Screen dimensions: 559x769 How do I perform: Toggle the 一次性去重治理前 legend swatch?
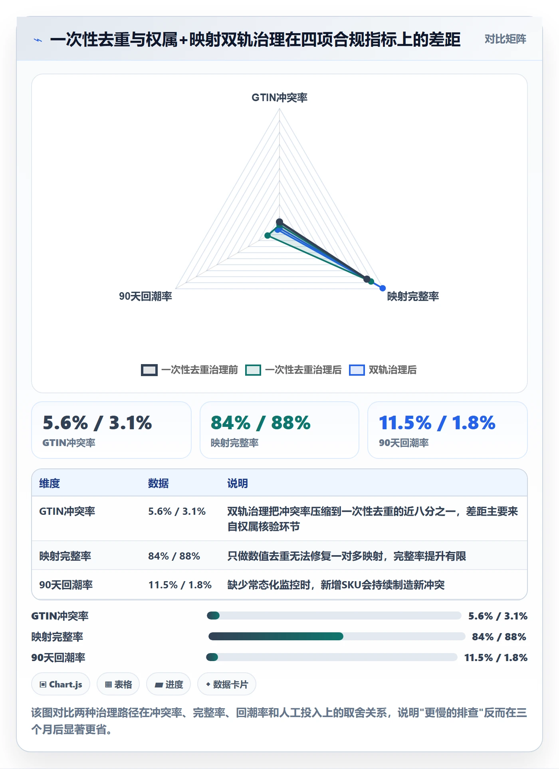pos(149,370)
